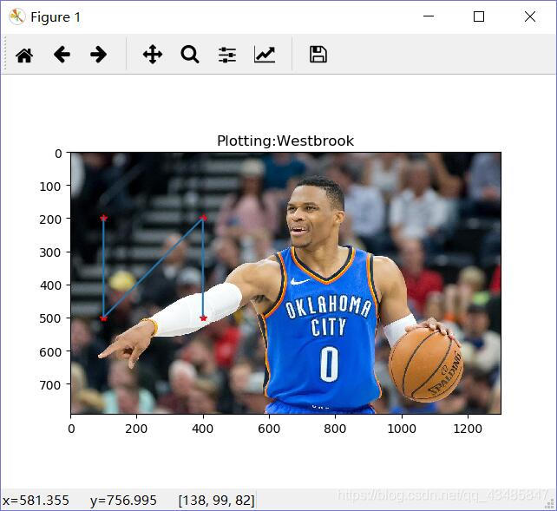The width and height of the screenshot is (557, 511).
Task: Go back to previous view arrow
Action: point(62,55)
